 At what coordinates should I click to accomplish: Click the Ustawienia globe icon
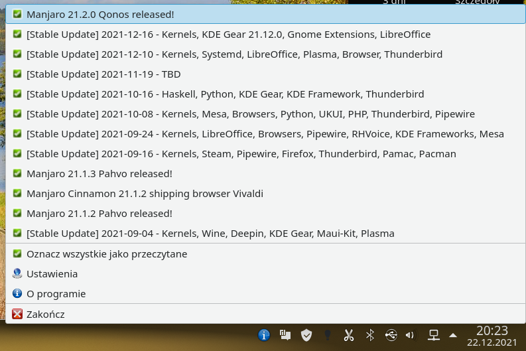click(17, 273)
